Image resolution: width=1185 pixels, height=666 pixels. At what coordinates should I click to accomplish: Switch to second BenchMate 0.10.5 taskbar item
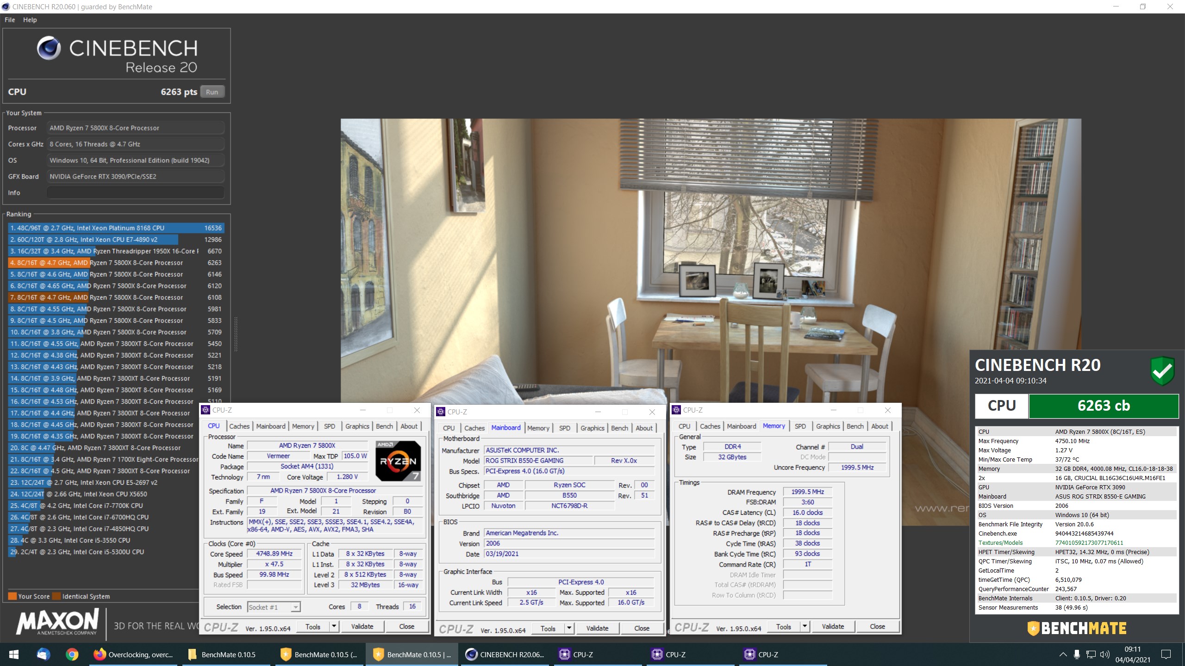320,654
